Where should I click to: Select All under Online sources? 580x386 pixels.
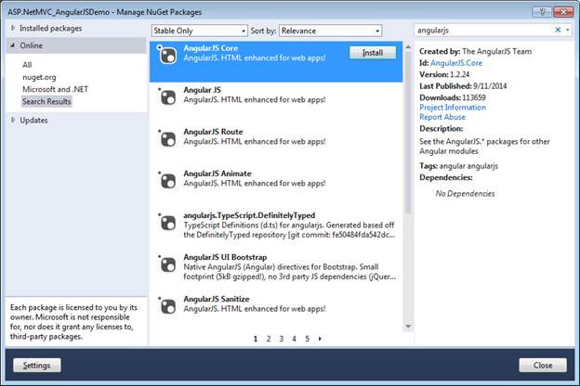click(x=27, y=65)
